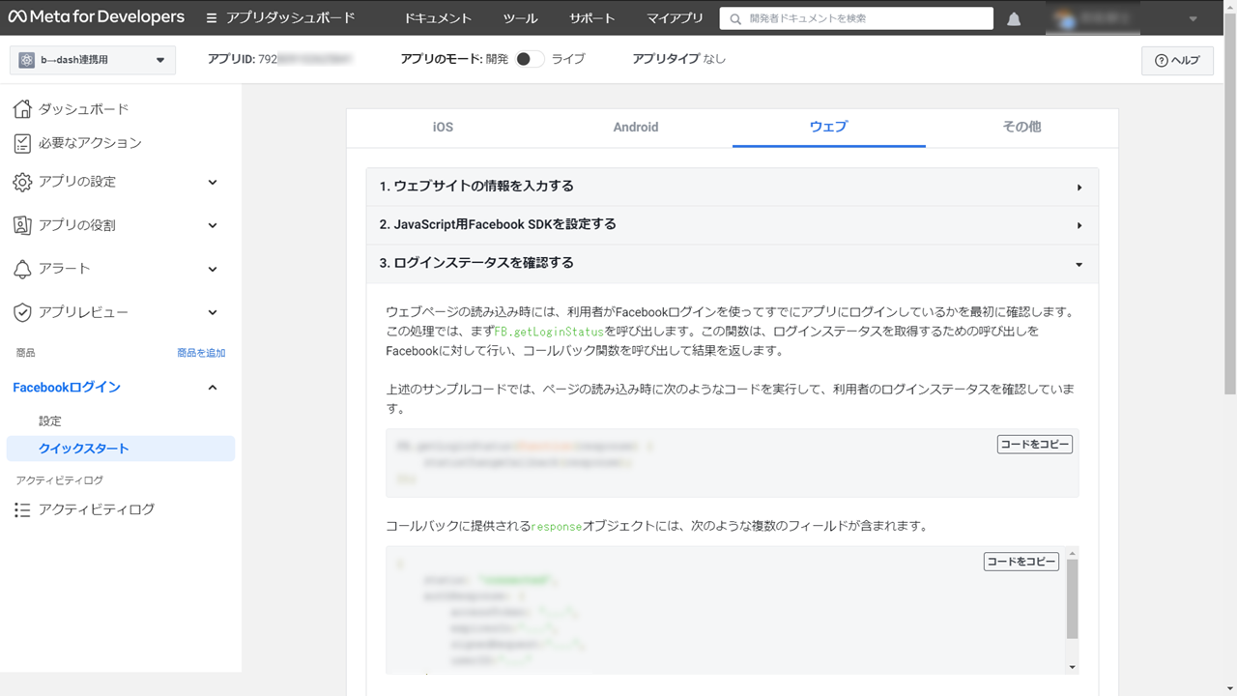Image resolution: width=1237 pixels, height=696 pixels.
Task: Switch to the その他 tab
Action: (1021, 127)
